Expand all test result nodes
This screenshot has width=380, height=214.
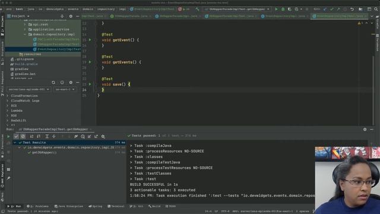coord(47,136)
